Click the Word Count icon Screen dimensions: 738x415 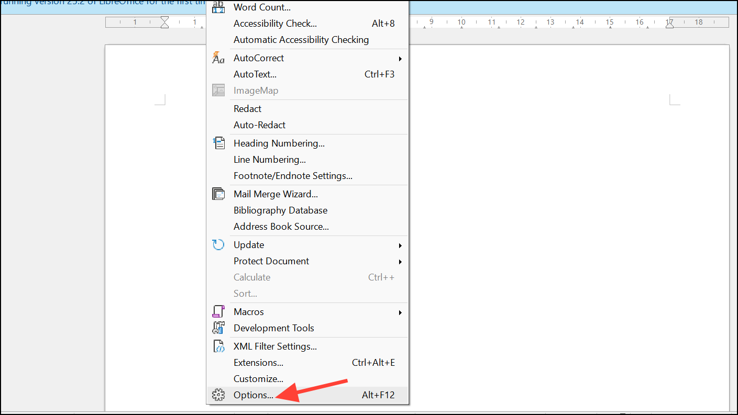pos(218,7)
